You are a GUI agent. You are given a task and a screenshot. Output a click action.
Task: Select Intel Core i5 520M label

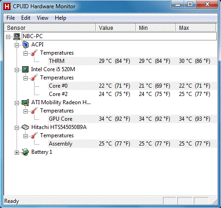[53, 69]
